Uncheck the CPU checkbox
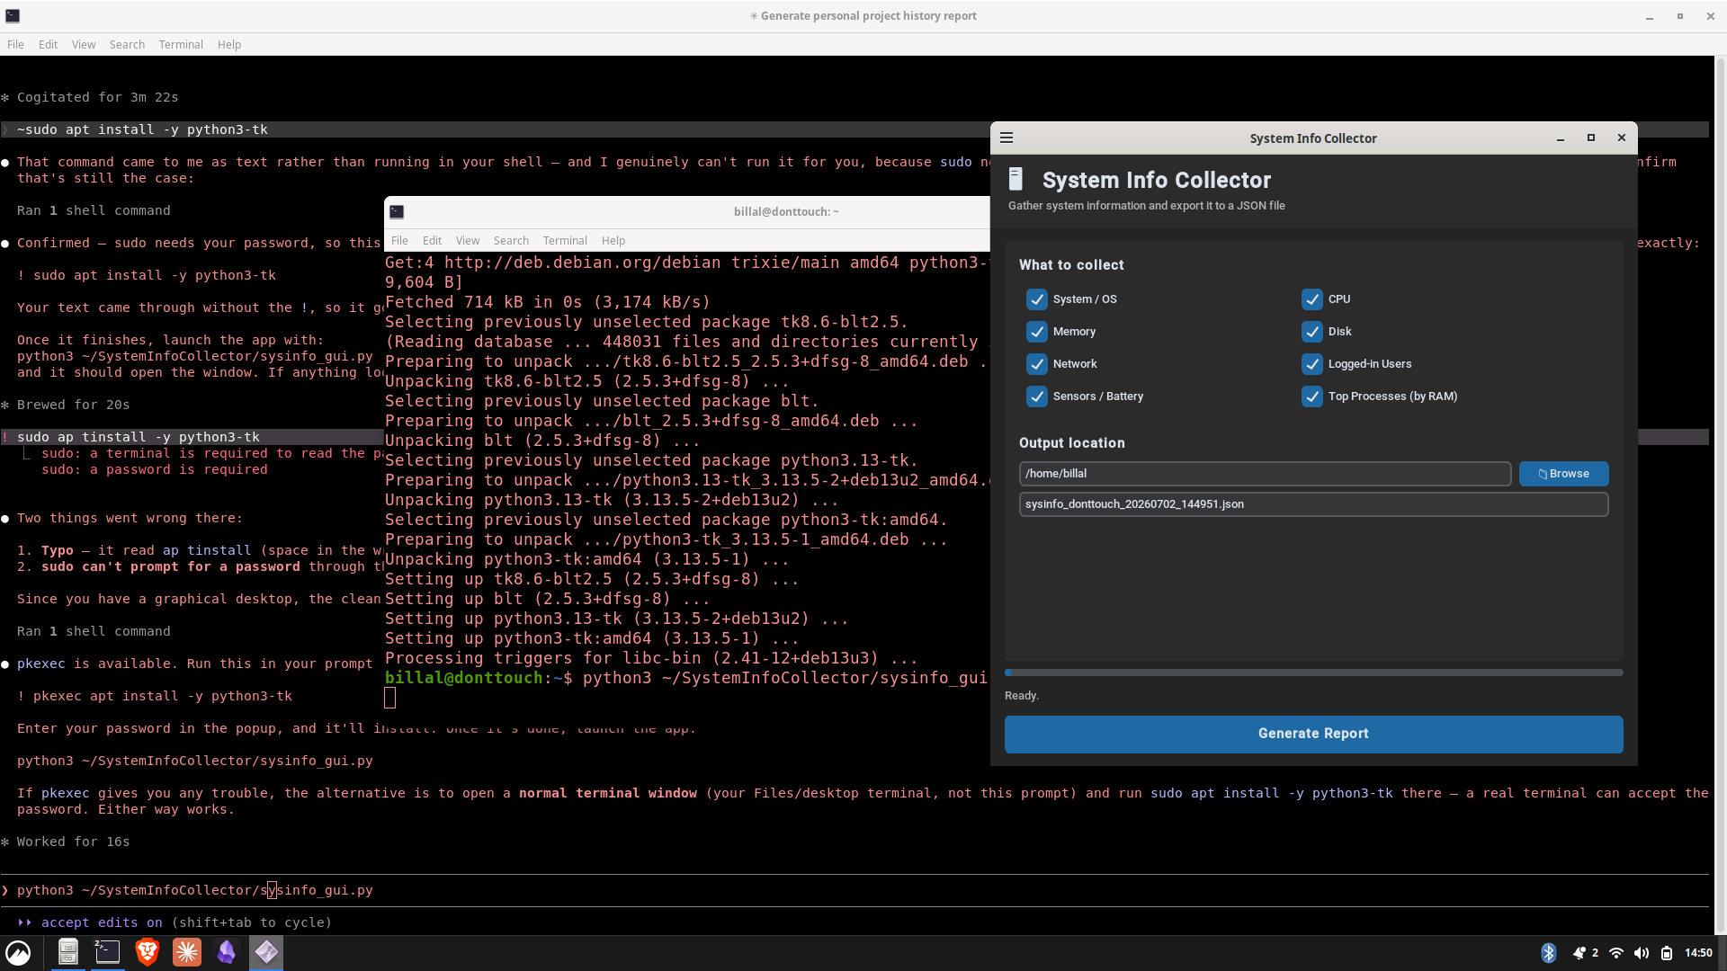The width and height of the screenshot is (1727, 971). tap(1312, 299)
